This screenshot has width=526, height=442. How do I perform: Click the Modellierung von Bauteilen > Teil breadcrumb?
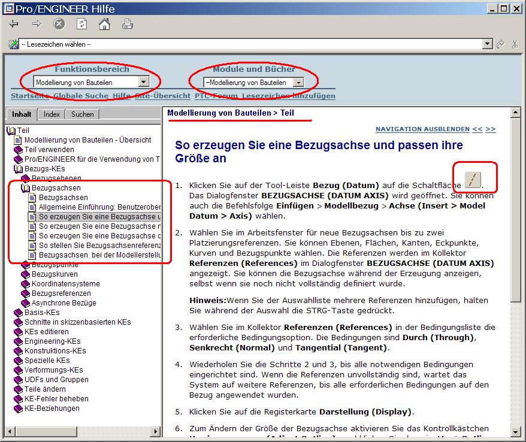pos(231,113)
